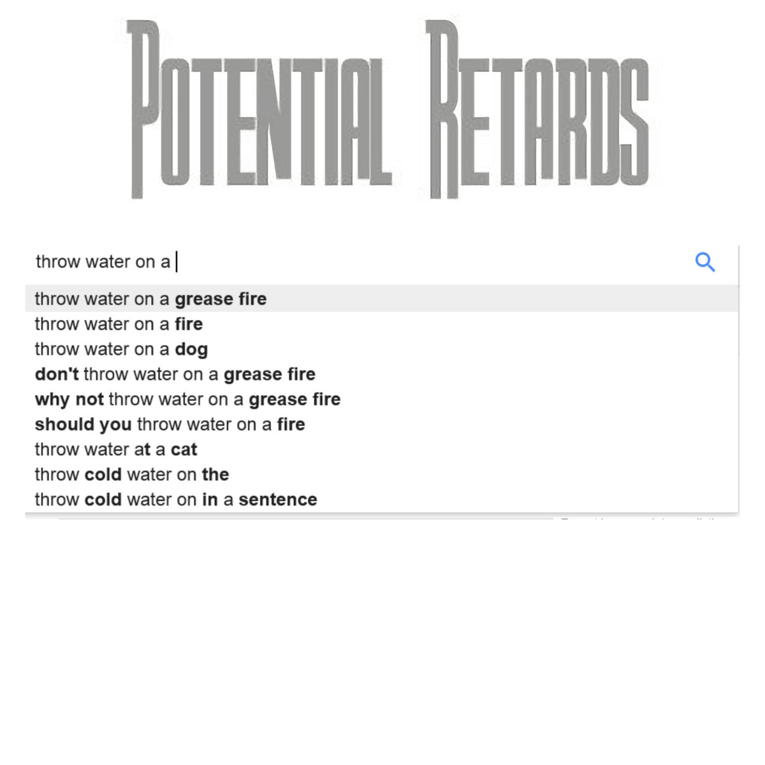Select "throw cold water on in a sentence"
The width and height of the screenshot is (765, 765).
[175, 500]
